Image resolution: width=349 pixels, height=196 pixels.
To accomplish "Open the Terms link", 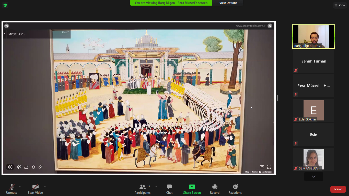I will [255, 172].
